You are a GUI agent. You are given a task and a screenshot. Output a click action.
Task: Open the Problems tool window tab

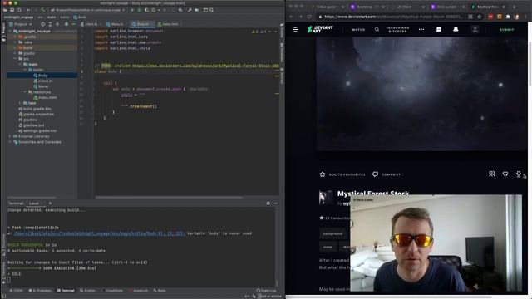(x=41, y=291)
